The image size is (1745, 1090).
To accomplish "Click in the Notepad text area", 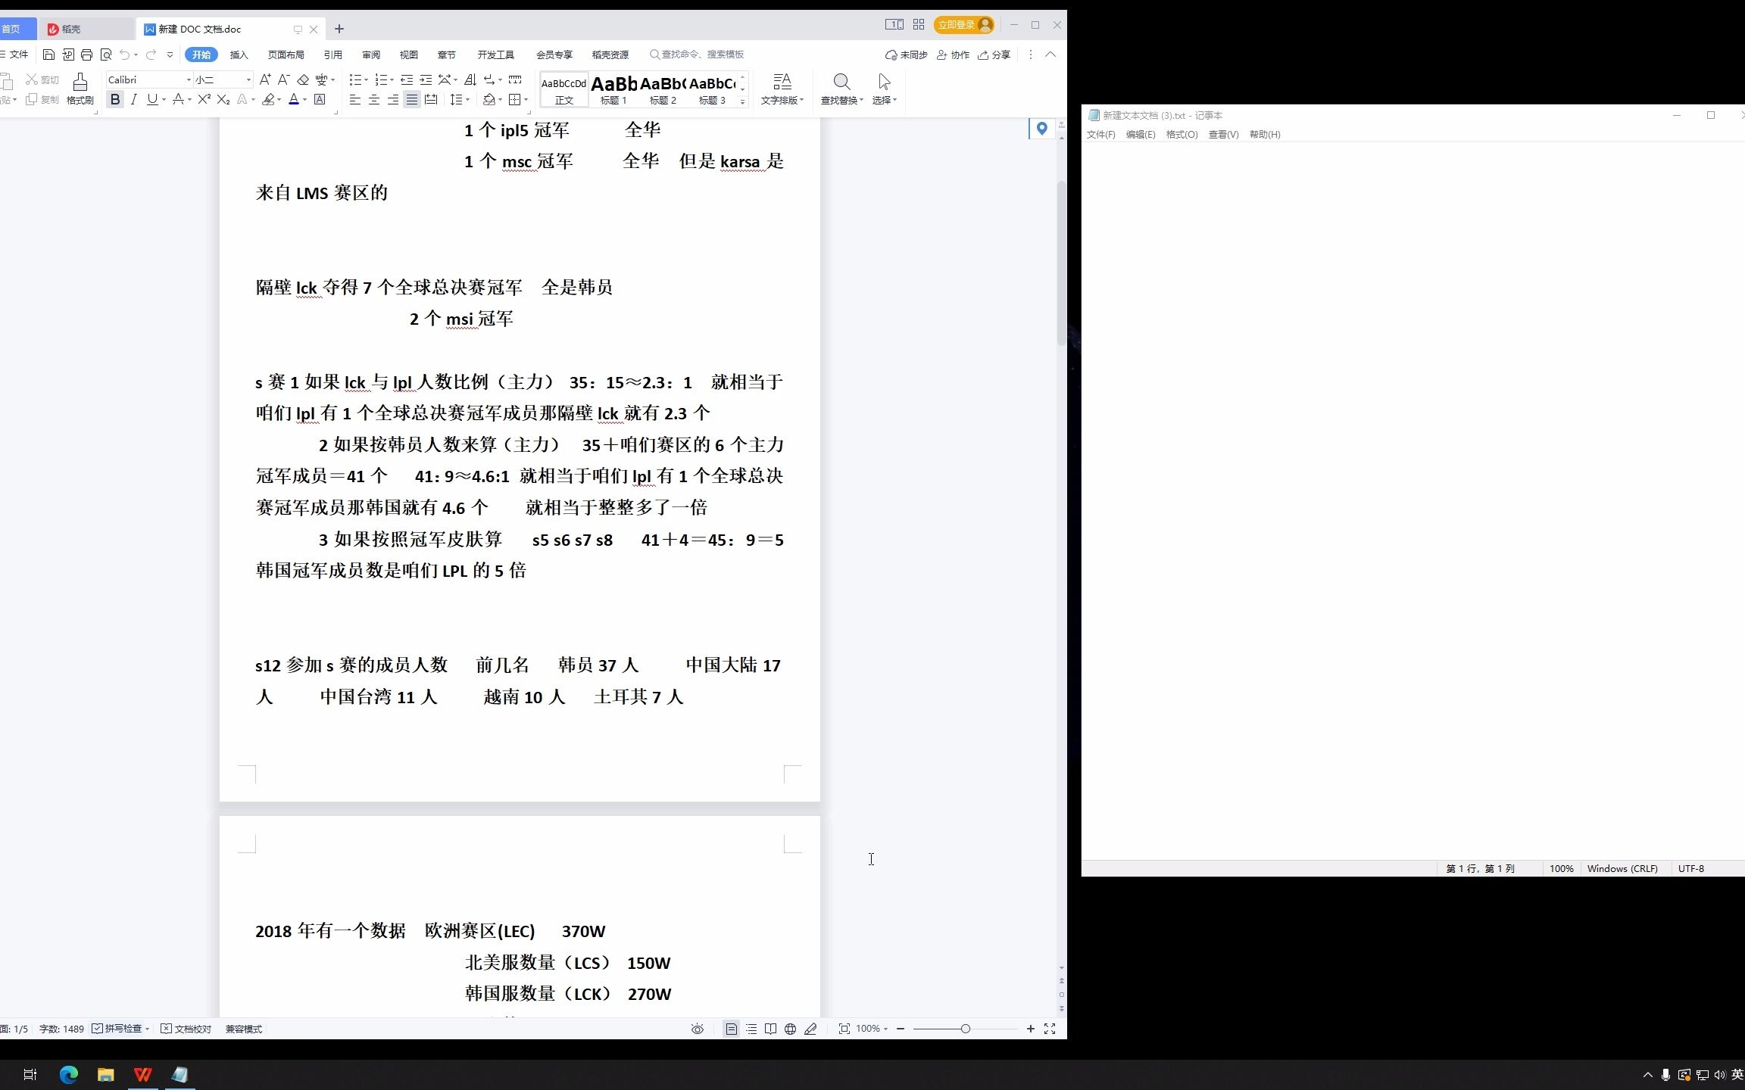I will (x=1413, y=500).
